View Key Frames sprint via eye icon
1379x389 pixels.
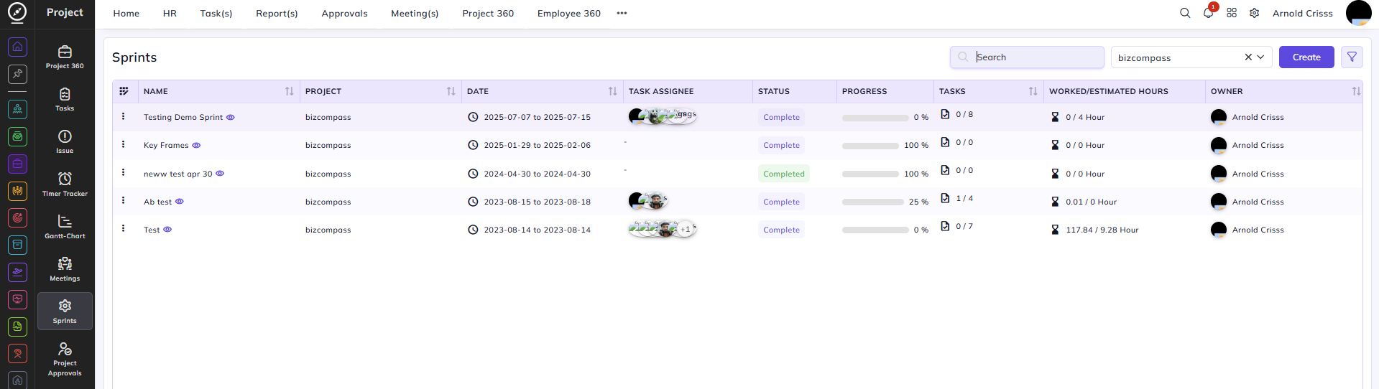point(196,145)
